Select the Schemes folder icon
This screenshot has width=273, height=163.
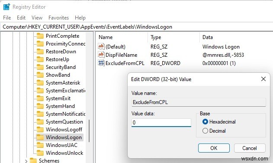point(33,160)
